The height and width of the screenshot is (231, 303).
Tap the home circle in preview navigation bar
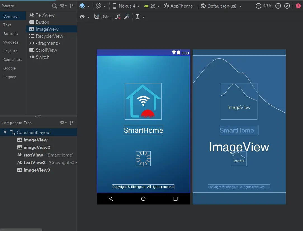click(x=143, y=199)
